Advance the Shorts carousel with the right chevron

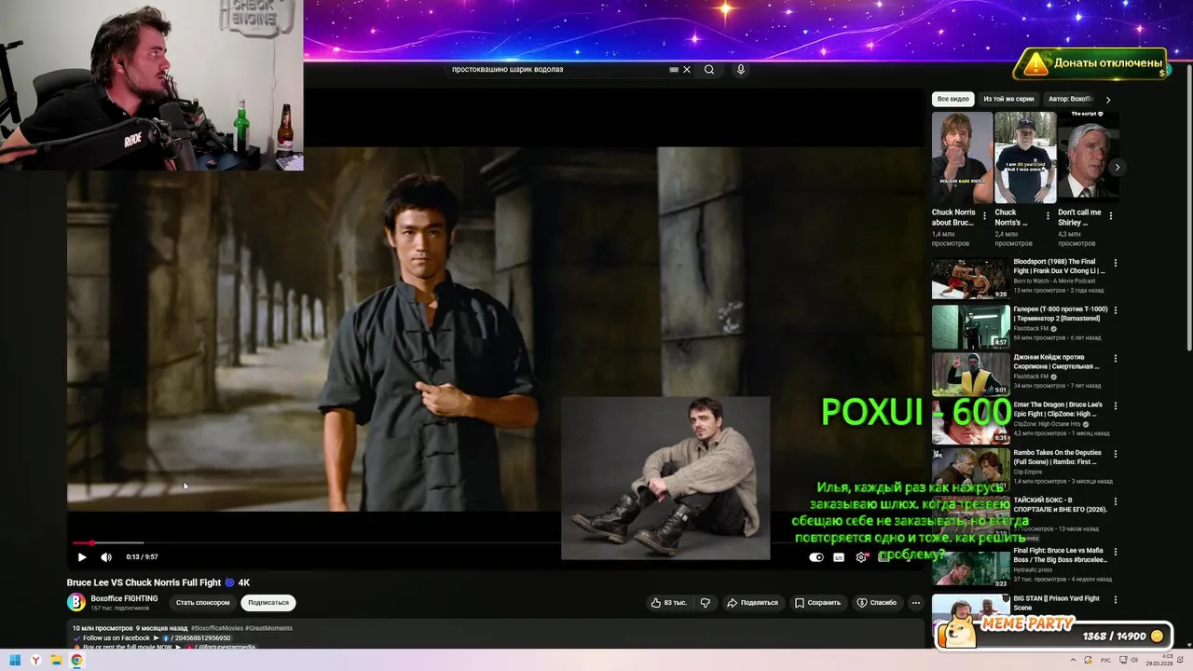1117,168
